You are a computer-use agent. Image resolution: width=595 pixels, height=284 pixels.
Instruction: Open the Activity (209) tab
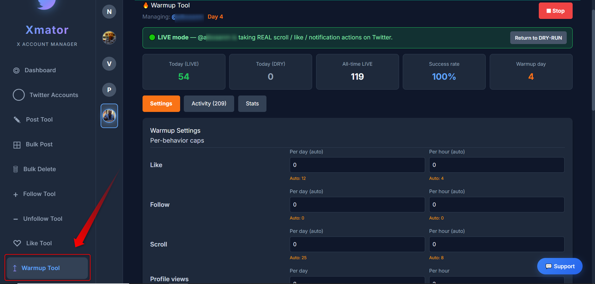(x=209, y=104)
